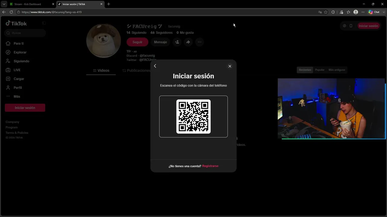
Task: Click the sidebar Iniciar sesión button
Action: 25,108
